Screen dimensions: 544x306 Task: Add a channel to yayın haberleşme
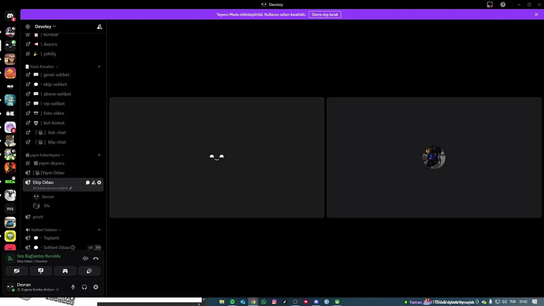click(99, 155)
